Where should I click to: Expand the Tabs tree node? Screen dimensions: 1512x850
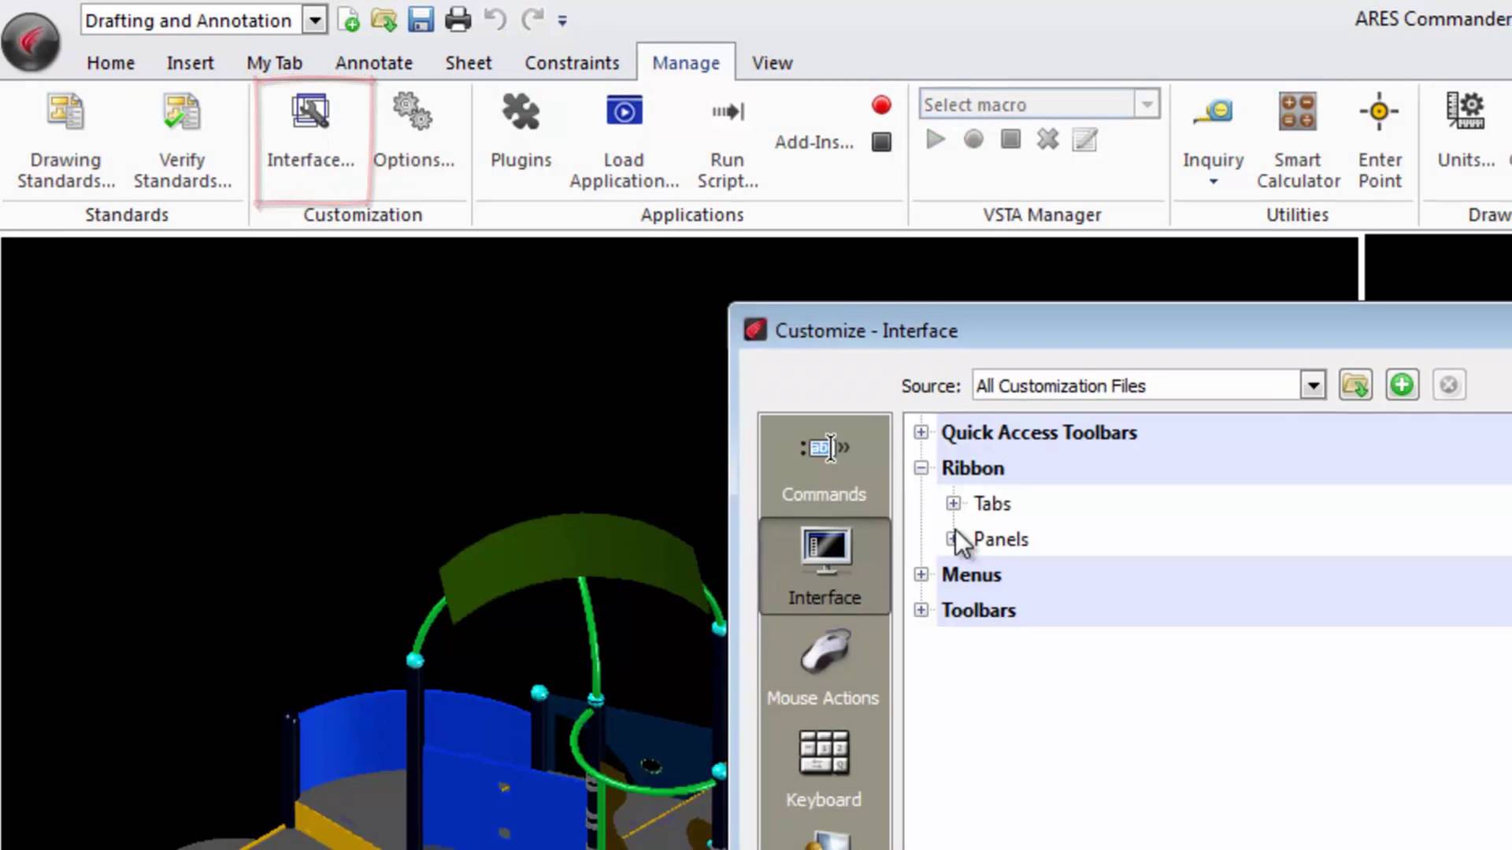pos(953,504)
